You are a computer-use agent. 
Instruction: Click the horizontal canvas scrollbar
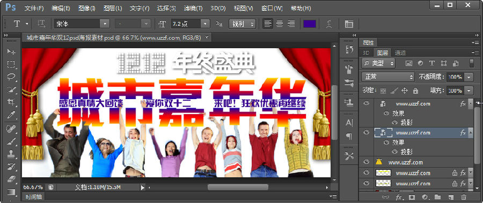click(x=238, y=187)
